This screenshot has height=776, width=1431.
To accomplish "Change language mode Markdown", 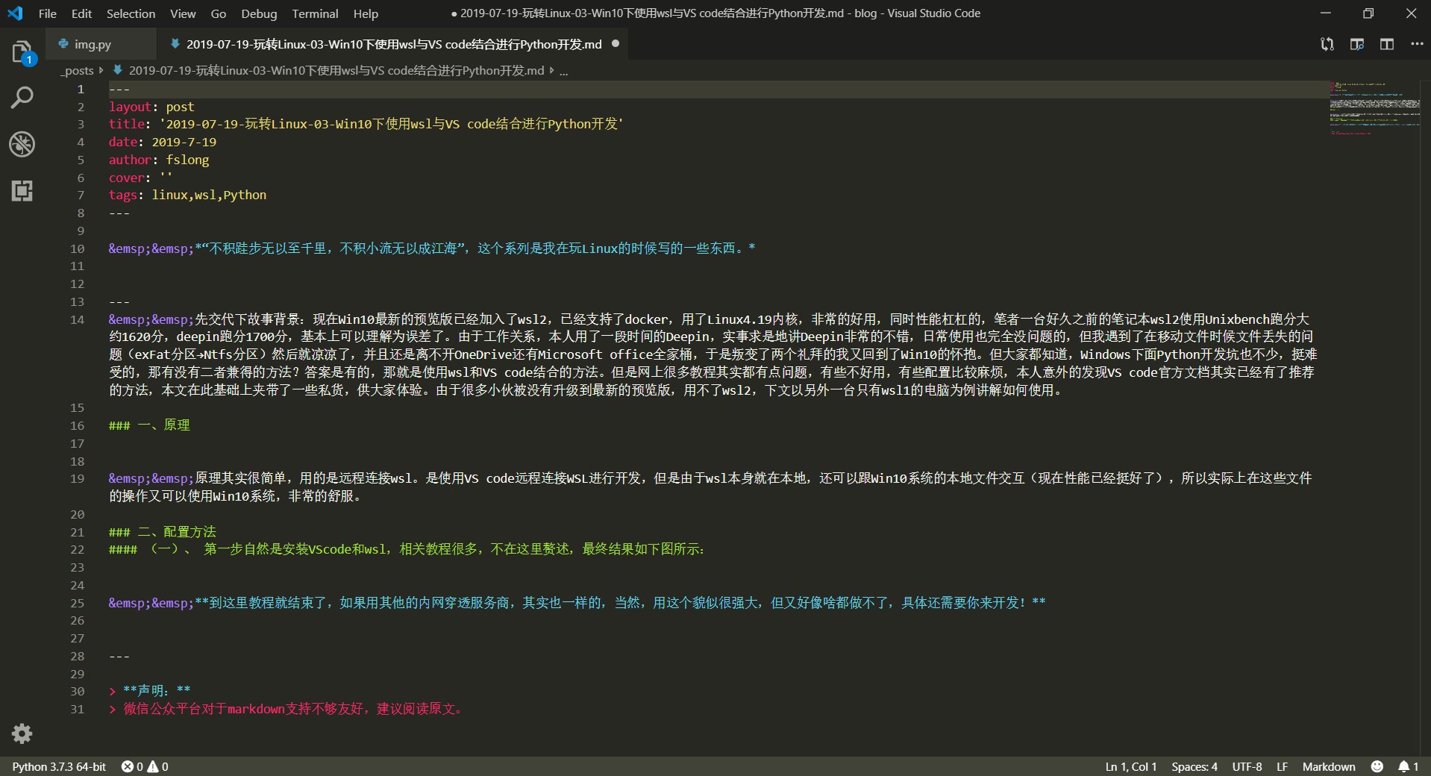I will point(1329,766).
